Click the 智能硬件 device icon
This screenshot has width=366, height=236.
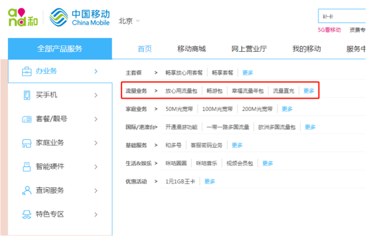tap(27, 166)
